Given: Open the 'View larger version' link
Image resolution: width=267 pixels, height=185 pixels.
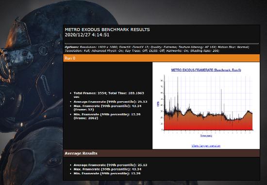Looking at the screenshot, I should click(206, 146).
